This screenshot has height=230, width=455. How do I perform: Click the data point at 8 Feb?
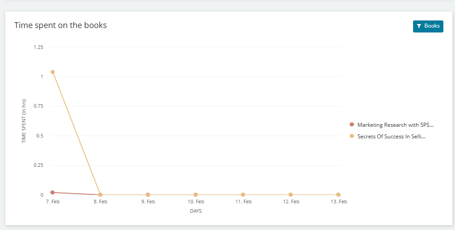[100, 195]
